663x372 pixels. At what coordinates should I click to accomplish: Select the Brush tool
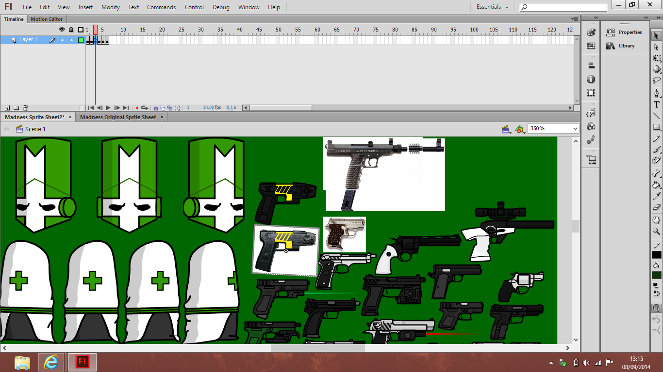[x=656, y=150]
